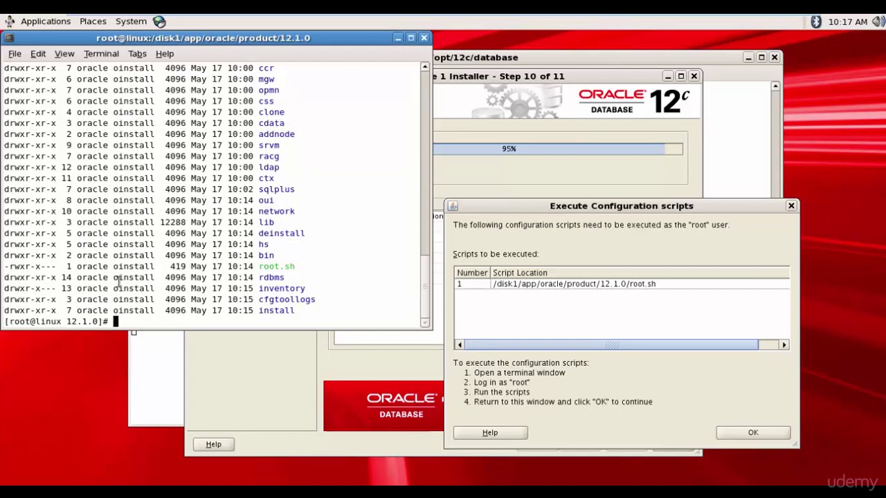The height and width of the screenshot is (498, 886).
Task: Click the addnode directory name in terminal
Action: point(276,133)
